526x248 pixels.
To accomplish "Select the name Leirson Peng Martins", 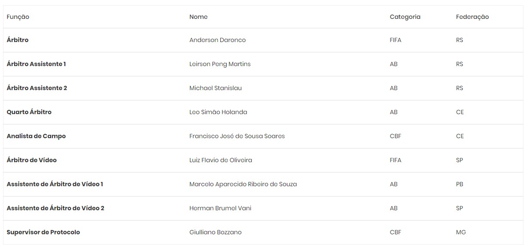I will tap(220, 64).
